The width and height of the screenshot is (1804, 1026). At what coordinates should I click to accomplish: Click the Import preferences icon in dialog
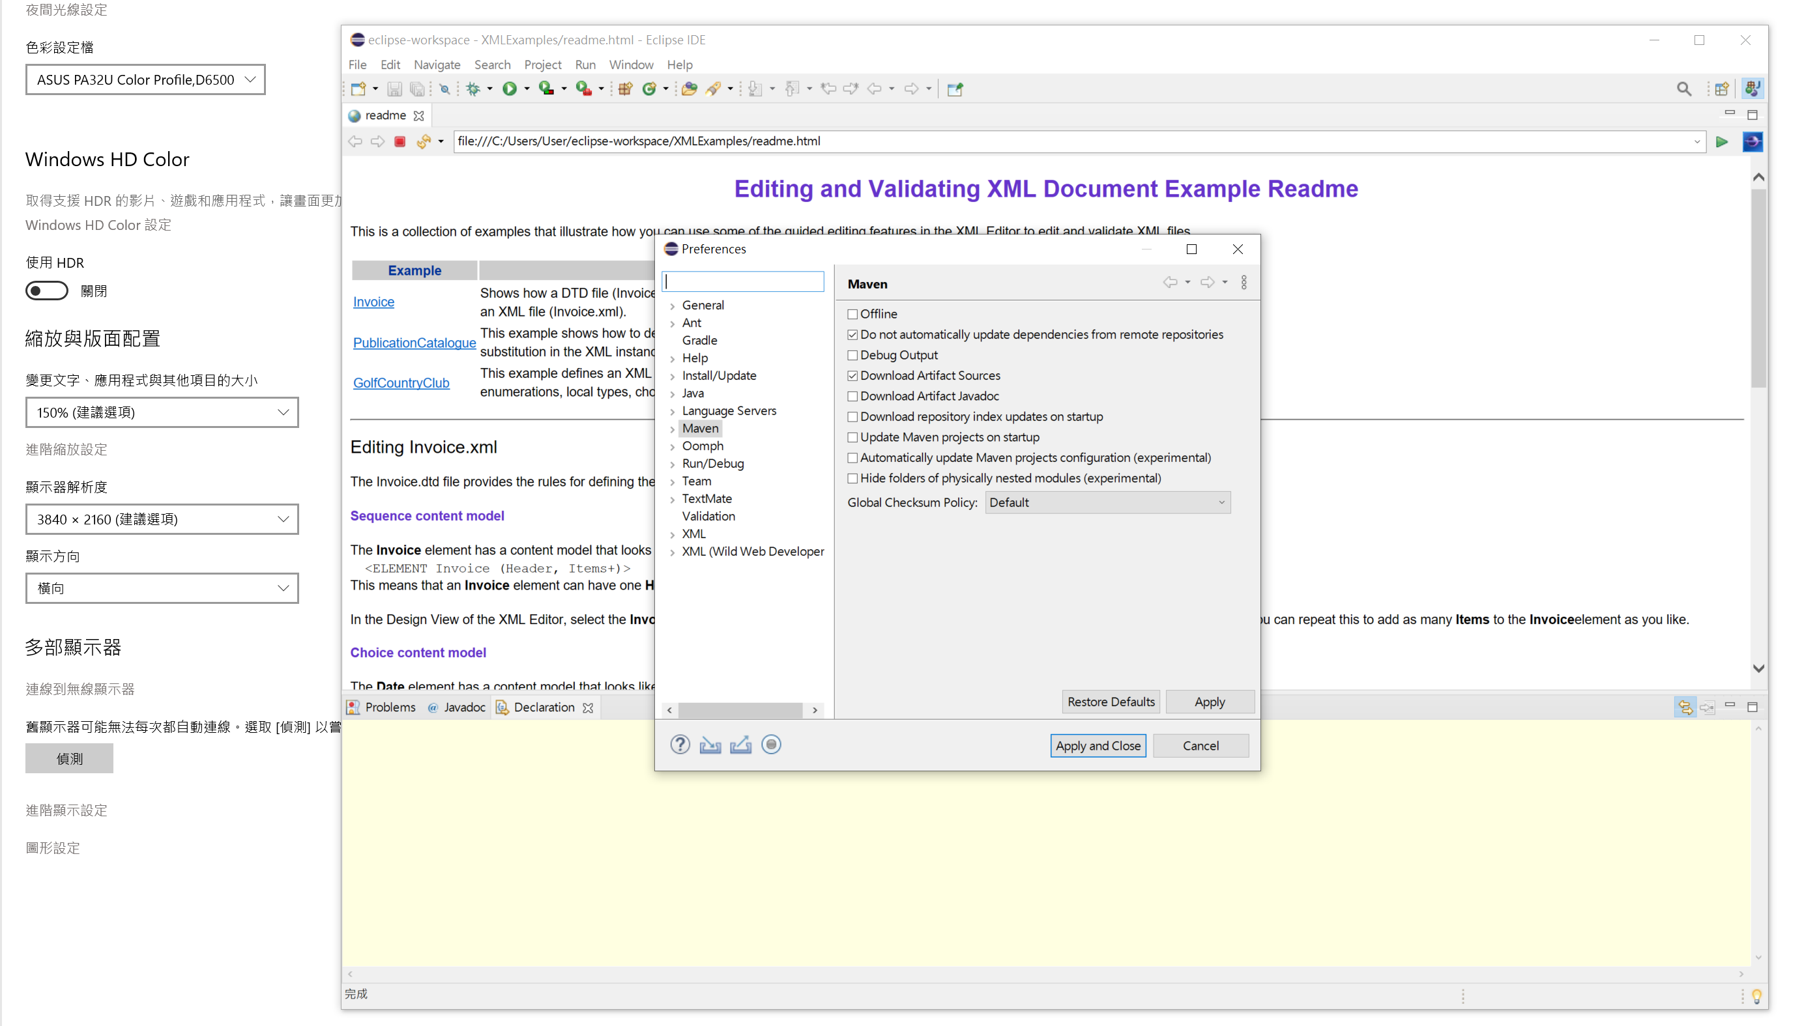[x=710, y=745]
